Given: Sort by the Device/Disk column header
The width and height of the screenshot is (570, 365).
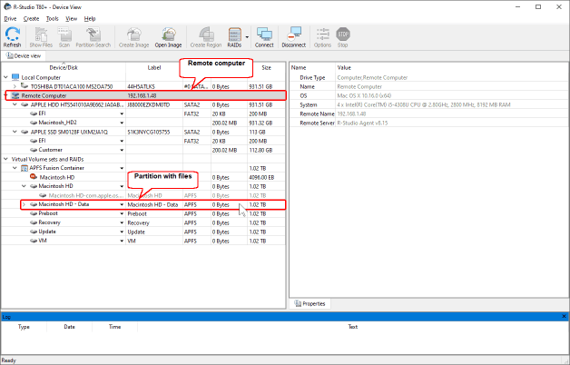Looking at the screenshot, I should click(64, 67).
